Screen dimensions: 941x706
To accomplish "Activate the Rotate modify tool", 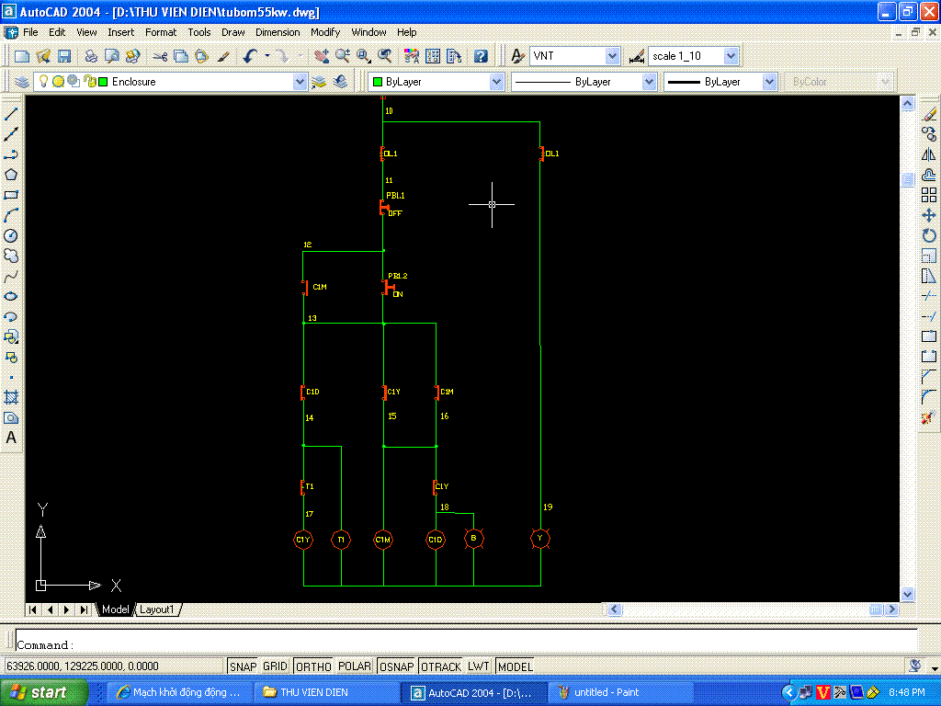I will [928, 235].
